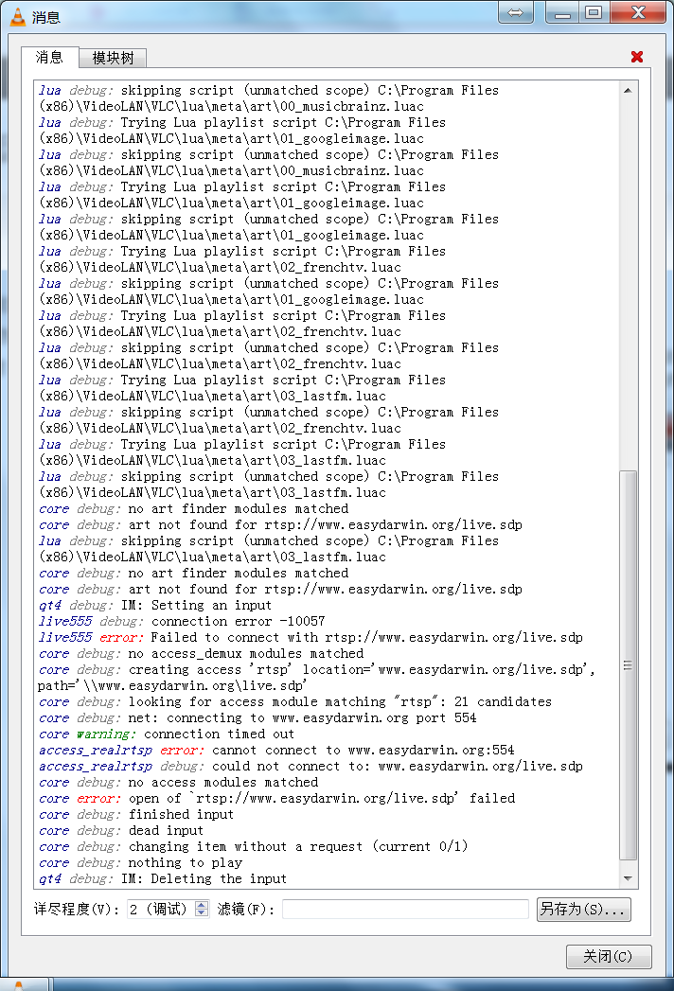674x991 pixels.
Task: Click 'net: connecting to www.easydarwin.org port 554' line
Action: tap(257, 718)
